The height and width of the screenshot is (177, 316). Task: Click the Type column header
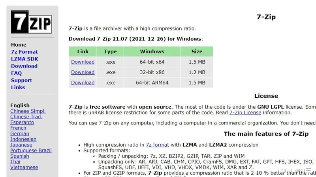(x=110, y=51)
